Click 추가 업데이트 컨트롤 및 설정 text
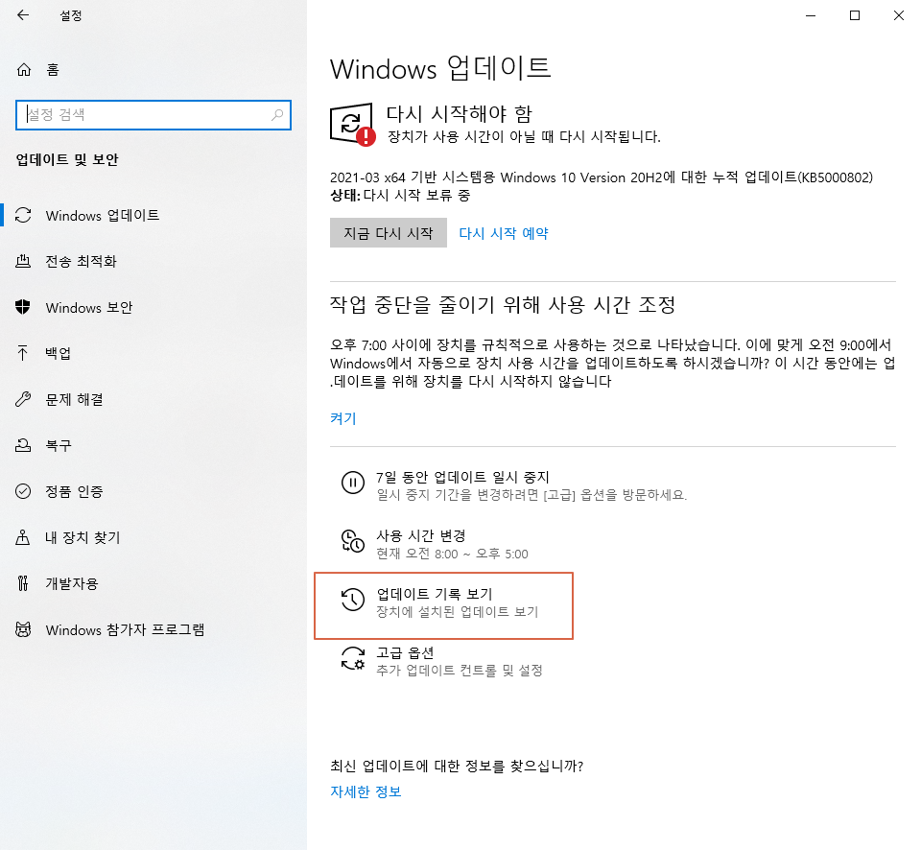Image resolution: width=921 pixels, height=850 pixels. [x=460, y=671]
